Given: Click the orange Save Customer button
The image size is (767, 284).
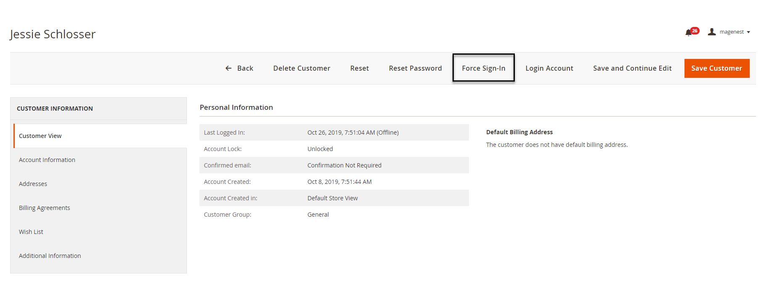Looking at the screenshot, I should [716, 68].
